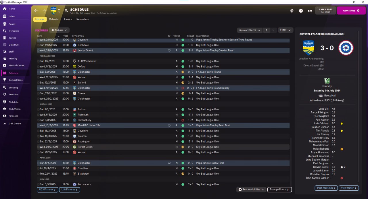Click Luke Bell in ratings list
Screen dimensions: 368x199
tap(324, 109)
